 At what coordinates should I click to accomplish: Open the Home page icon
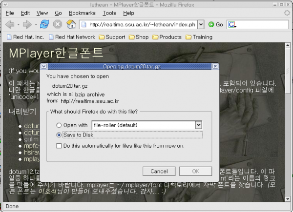click(x=71, y=24)
